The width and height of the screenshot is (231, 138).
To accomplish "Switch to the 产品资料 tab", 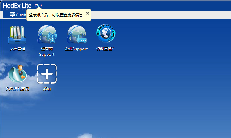I will pyautogui.click(x=15, y=14).
